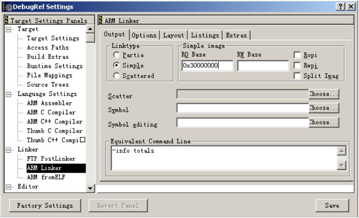Click panel list scroll up arrow
359x218 pixels.
90,29
